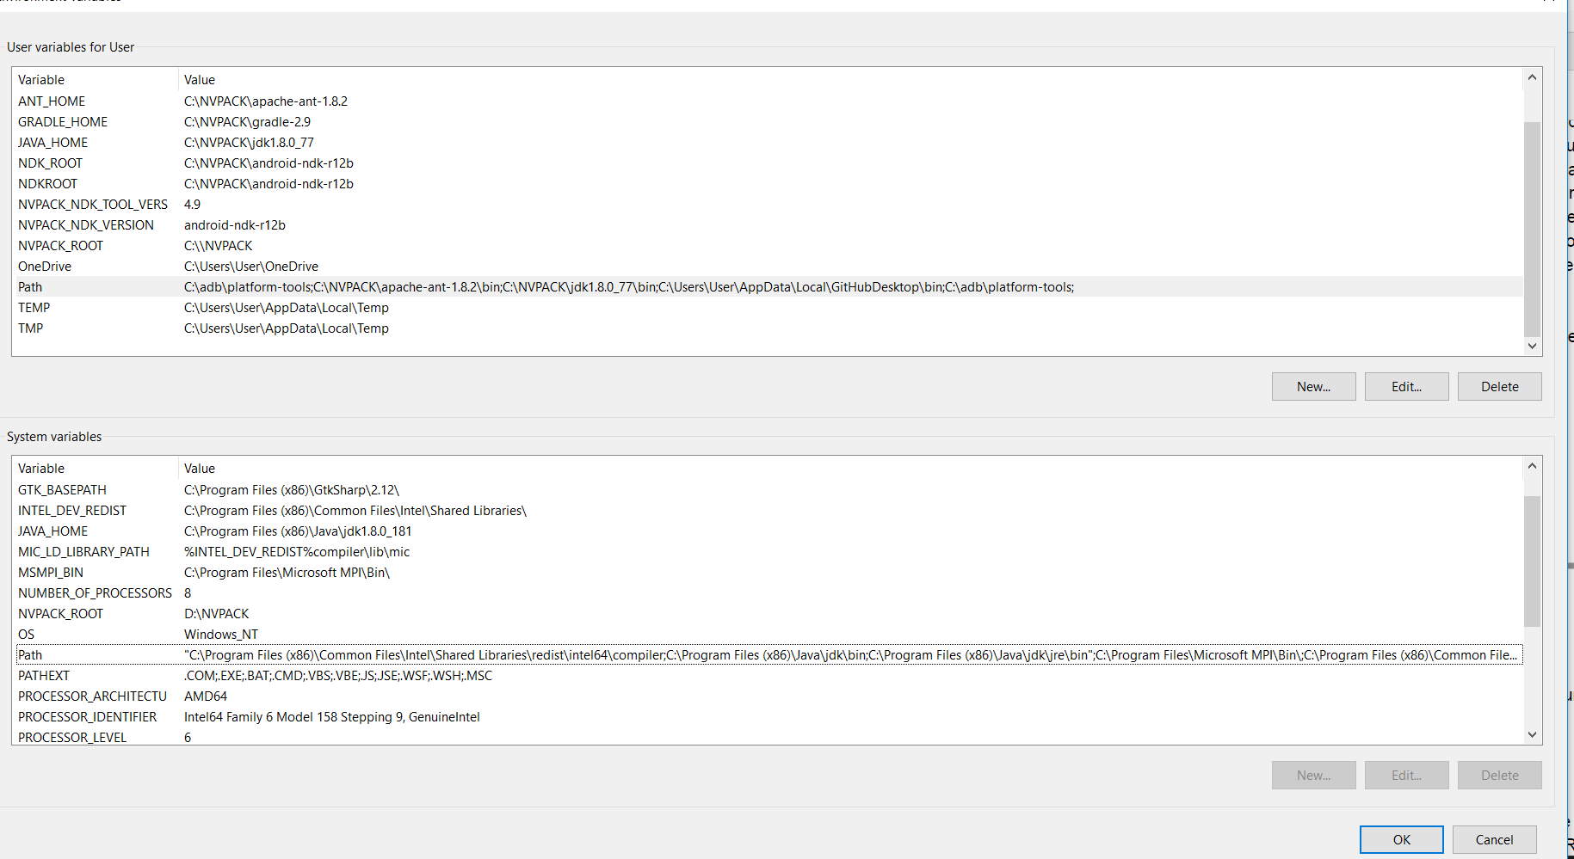Click the Variable column header in user variables
The width and height of the screenshot is (1574, 859).
pos(41,79)
